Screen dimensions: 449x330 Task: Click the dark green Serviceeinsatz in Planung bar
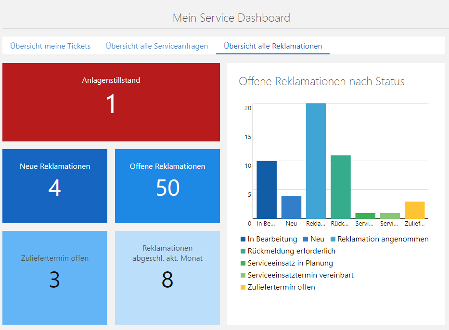365,216
